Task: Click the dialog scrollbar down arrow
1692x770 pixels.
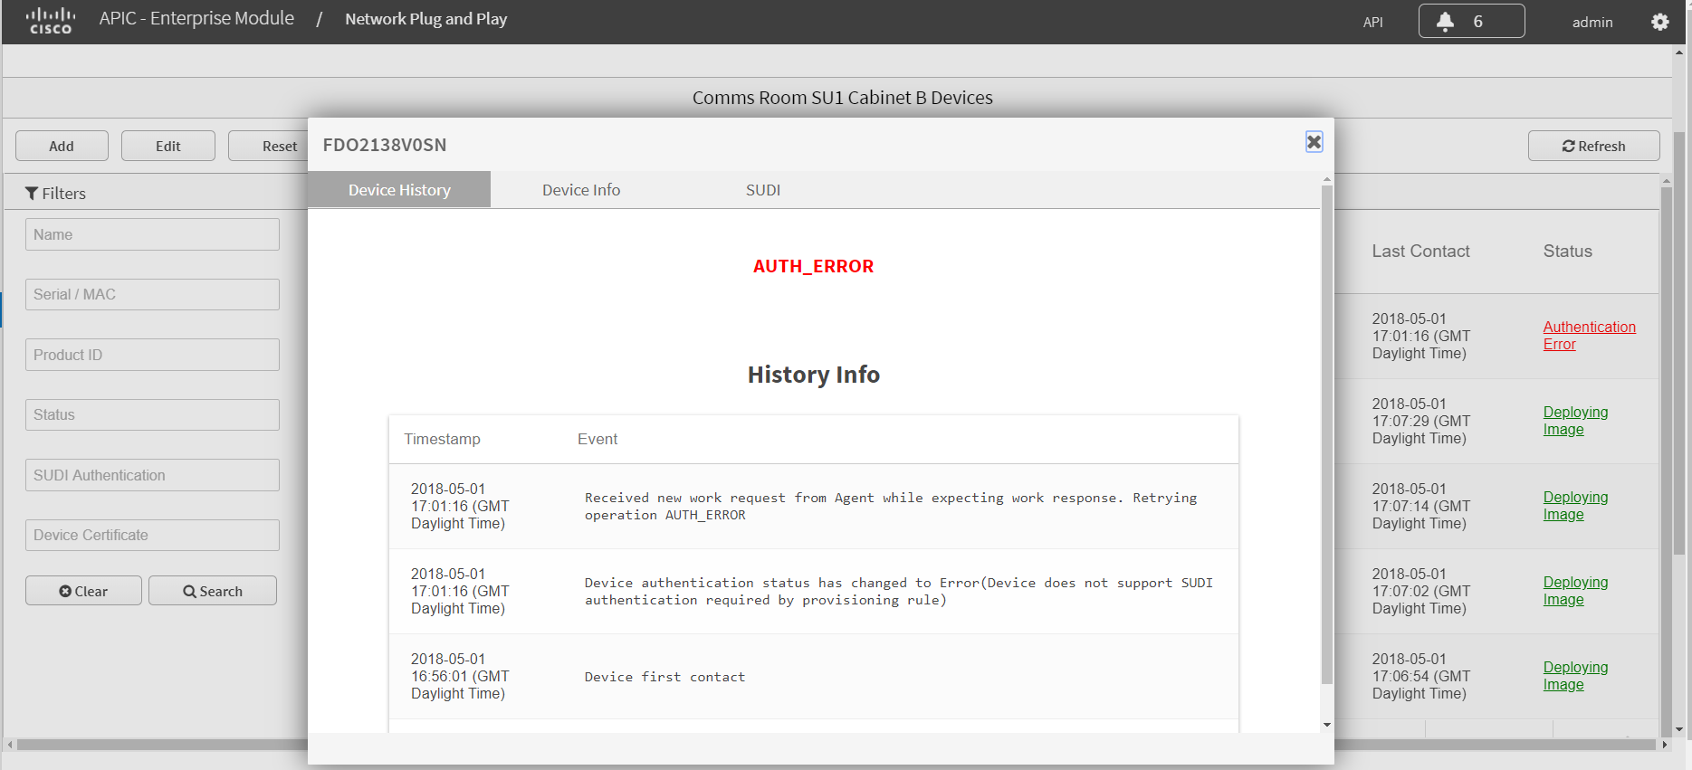Action: [x=1327, y=725]
